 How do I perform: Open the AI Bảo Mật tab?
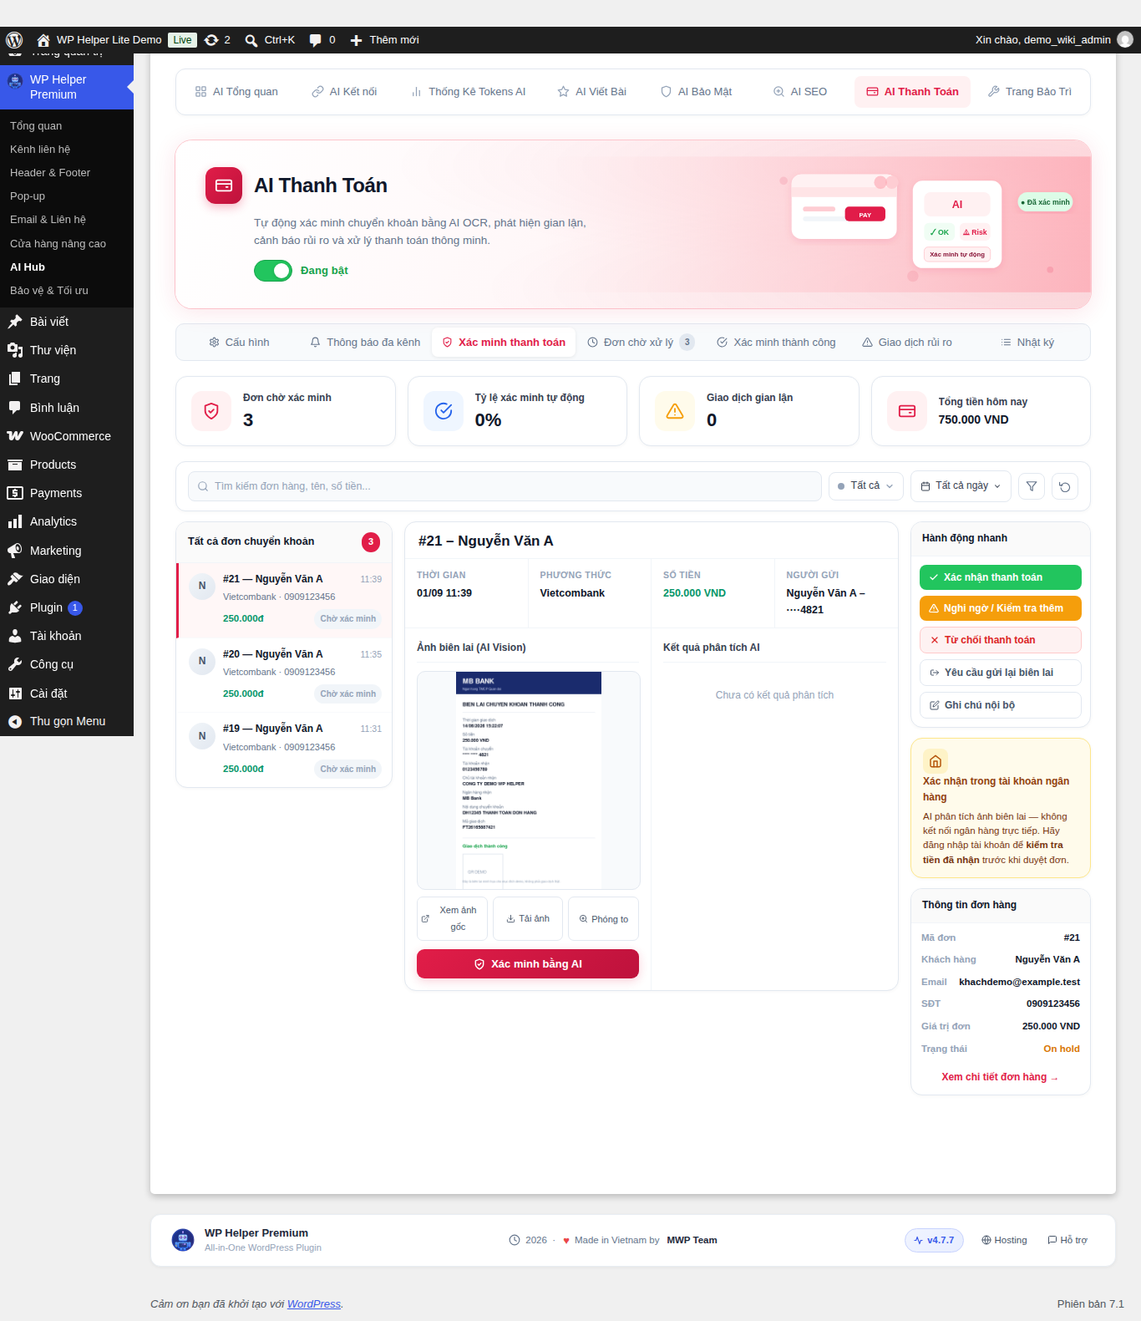(x=696, y=92)
